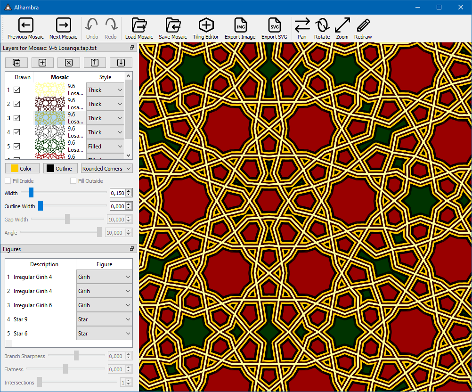Open the Tiling Editor

(x=206, y=28)
